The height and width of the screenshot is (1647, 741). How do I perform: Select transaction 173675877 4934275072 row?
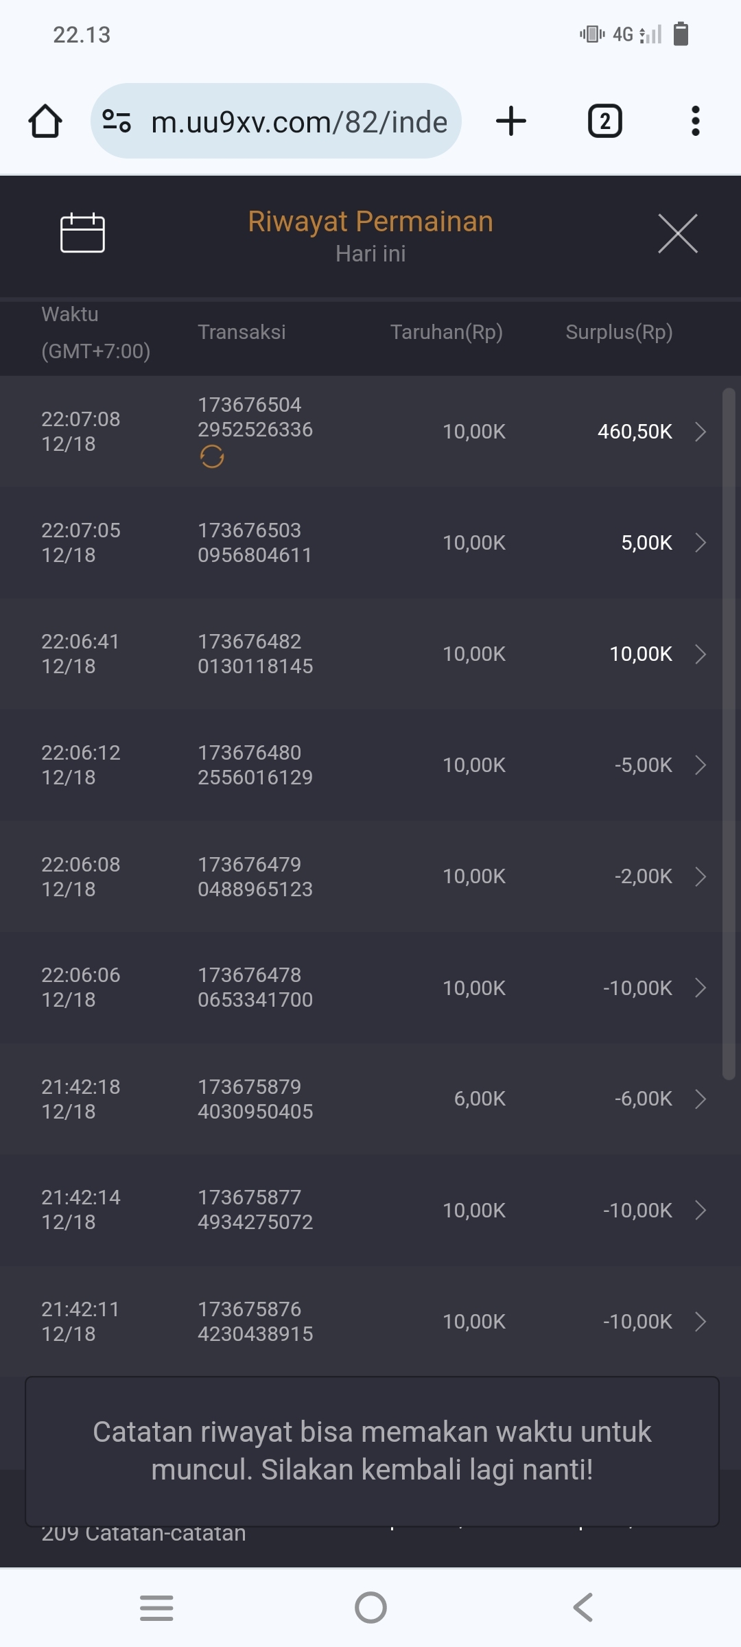coord(255,1210)
